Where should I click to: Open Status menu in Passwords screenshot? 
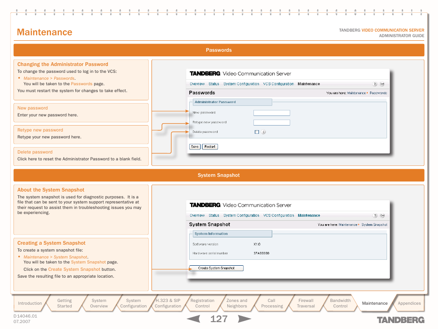coord(213,84)
